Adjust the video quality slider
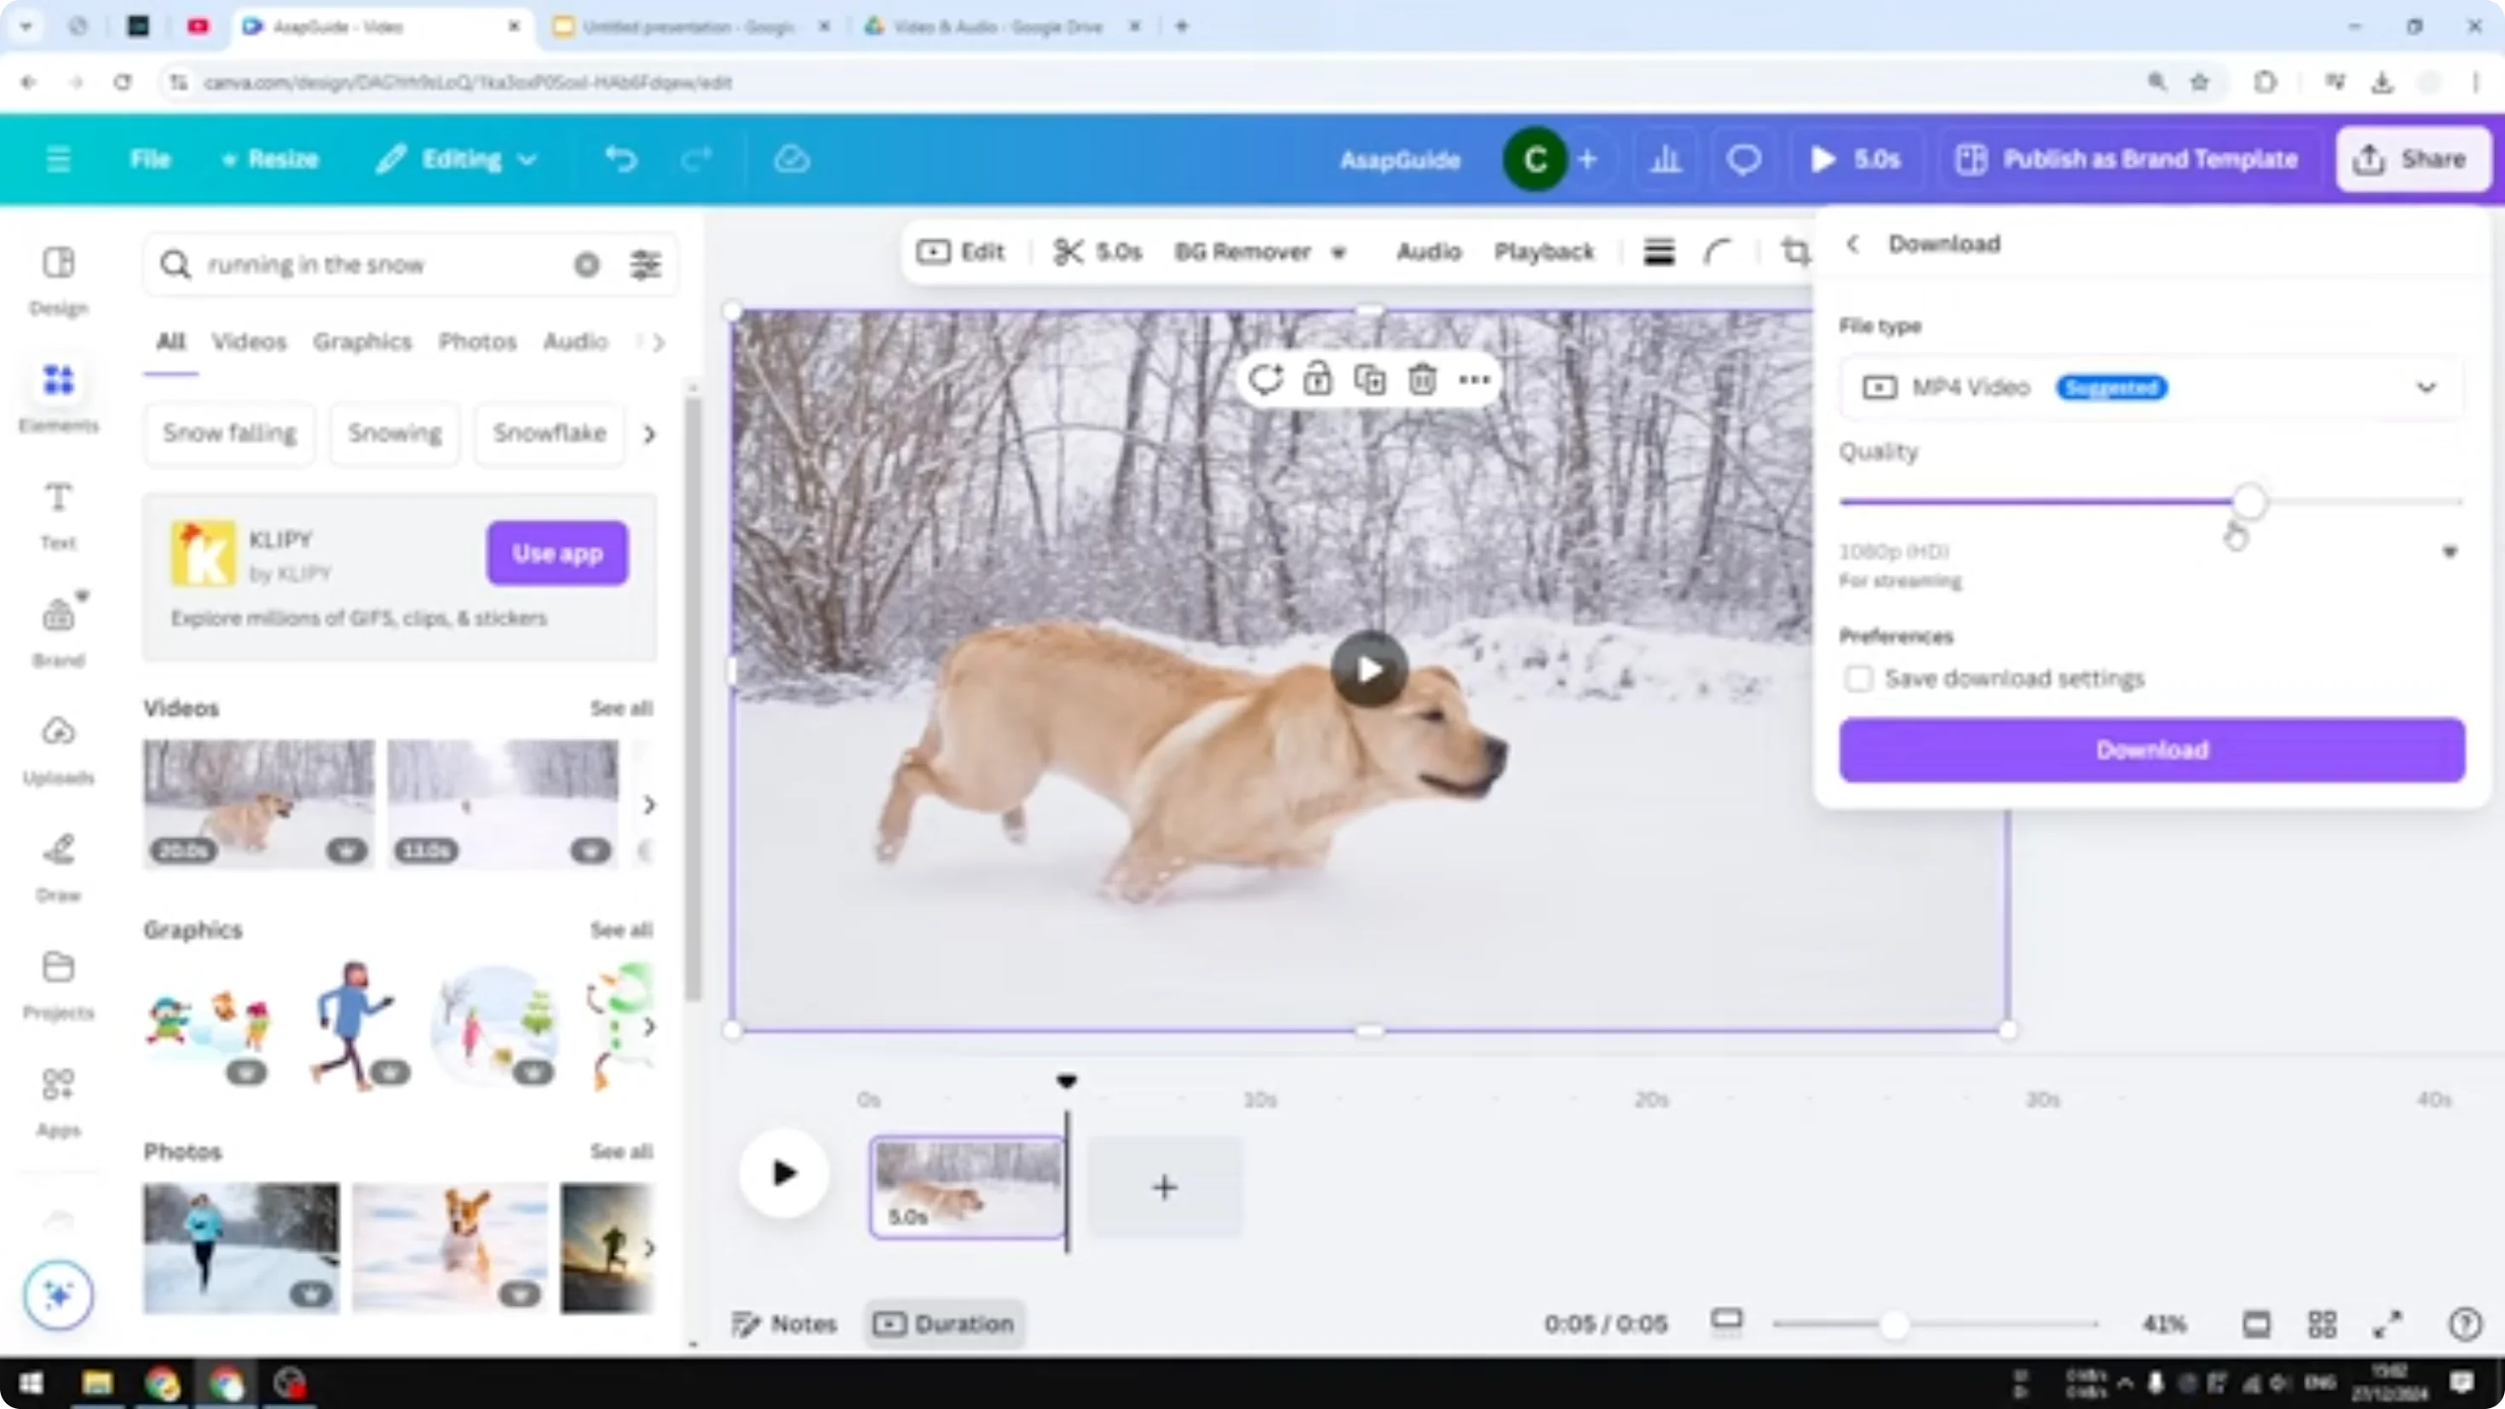 (2249, 502)
